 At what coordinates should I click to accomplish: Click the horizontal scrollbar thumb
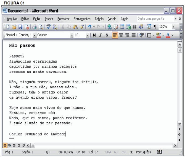[33, 146]
